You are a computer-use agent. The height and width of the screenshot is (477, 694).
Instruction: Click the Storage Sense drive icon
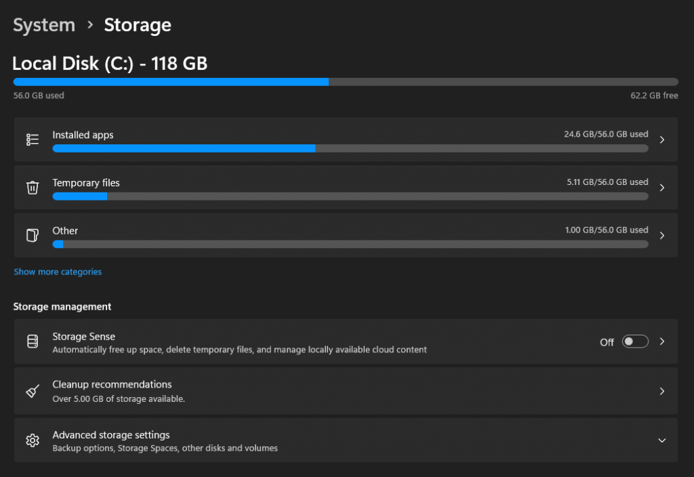(x=33, y=341)
